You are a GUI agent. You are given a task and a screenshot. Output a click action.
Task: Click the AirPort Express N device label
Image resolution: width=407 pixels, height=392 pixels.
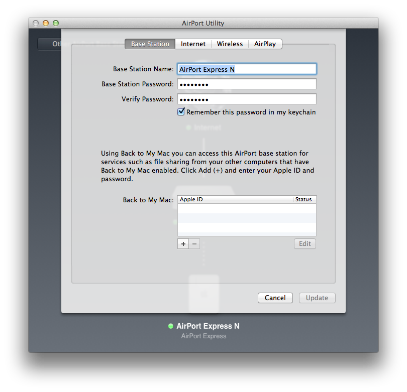point(208,326)
